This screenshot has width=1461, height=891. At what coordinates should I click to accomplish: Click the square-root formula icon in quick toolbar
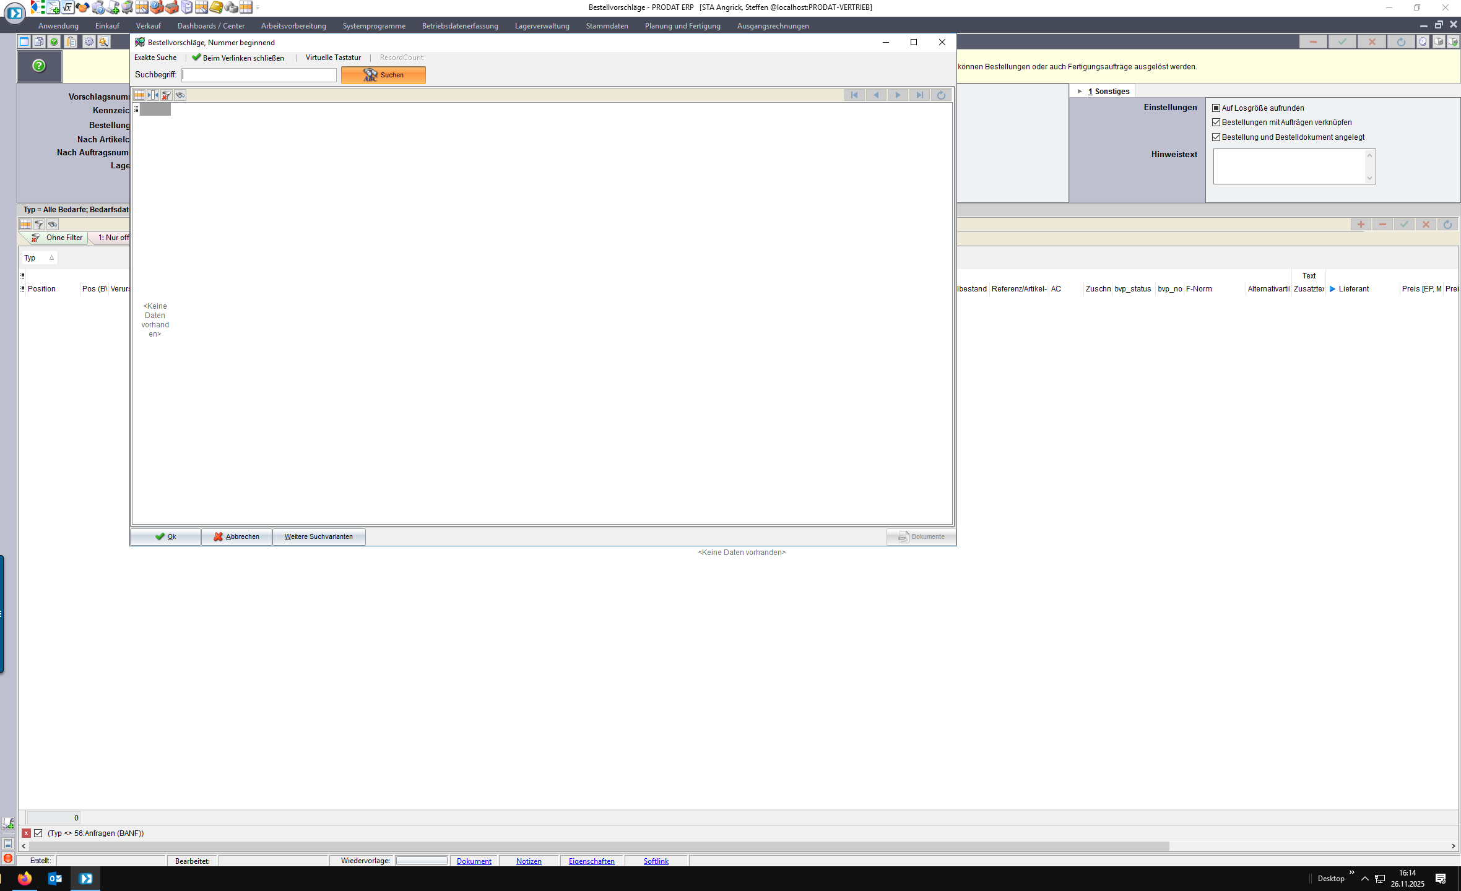pos(67,7)
